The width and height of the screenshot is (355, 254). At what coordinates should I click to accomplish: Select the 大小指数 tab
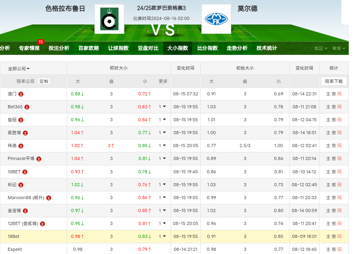pos(178,48)
